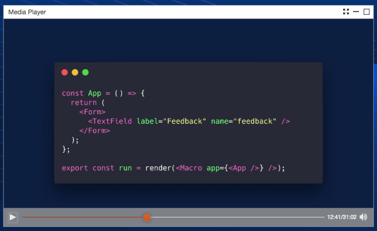This screenshot has height=231, width=377.
Task: Enter fullscreen with the expand arrows icon
Action: pyautogui.click(x=346, y=12)
